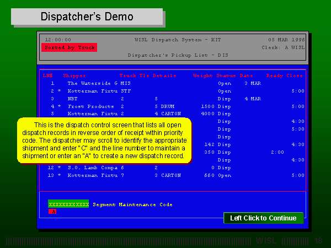This screenshot has height=248, width=331.
Task: Click the Date column header
Action: tap(247, 76)
